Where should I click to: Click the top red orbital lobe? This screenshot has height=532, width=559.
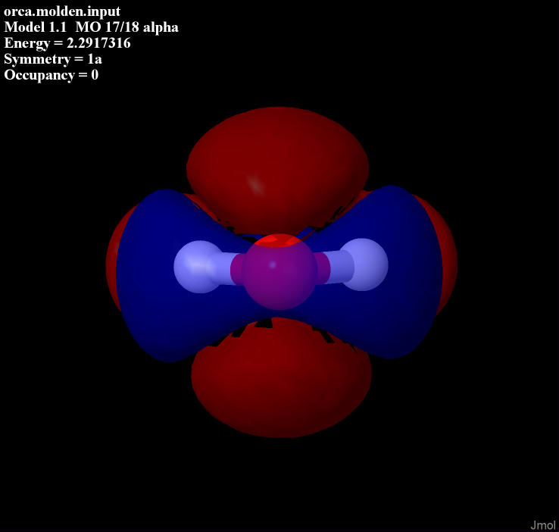[x=278, y=170]
